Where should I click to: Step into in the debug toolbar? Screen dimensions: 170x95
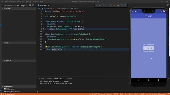pyautogui.click(x=107, y=5)
